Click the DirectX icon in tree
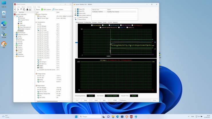 pyautogui.click(x=17, y=45)
